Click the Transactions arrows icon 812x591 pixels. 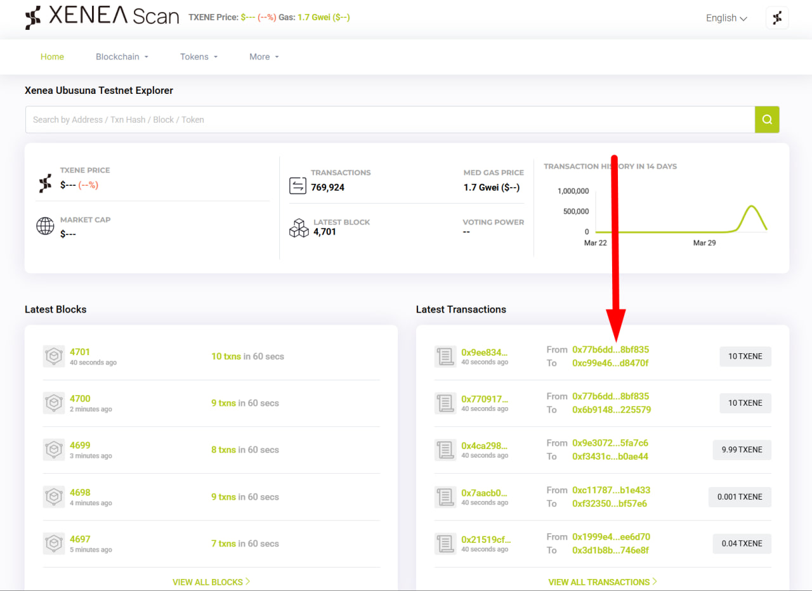(298, 185)
